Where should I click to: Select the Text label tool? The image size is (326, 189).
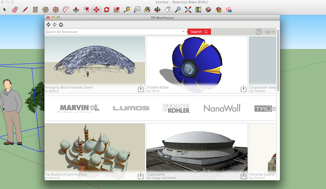[x=137, y=9]
